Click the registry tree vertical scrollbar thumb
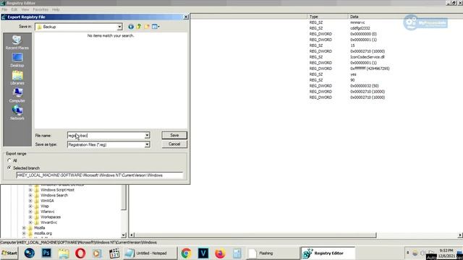Viewport: 463px width, 260px height. [x=124, y=197]
